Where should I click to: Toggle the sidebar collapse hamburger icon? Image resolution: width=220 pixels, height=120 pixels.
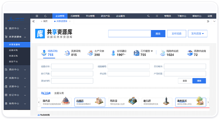click(37, 16)
